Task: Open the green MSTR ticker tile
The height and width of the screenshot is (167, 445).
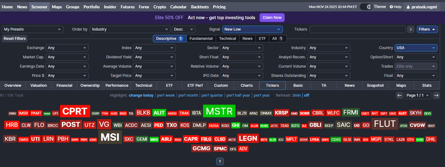Action: coord(219,111)
